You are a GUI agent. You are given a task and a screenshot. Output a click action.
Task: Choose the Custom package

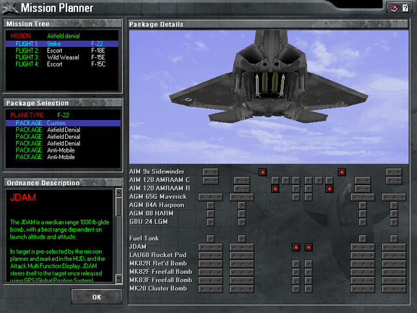[x=63, y=123]
